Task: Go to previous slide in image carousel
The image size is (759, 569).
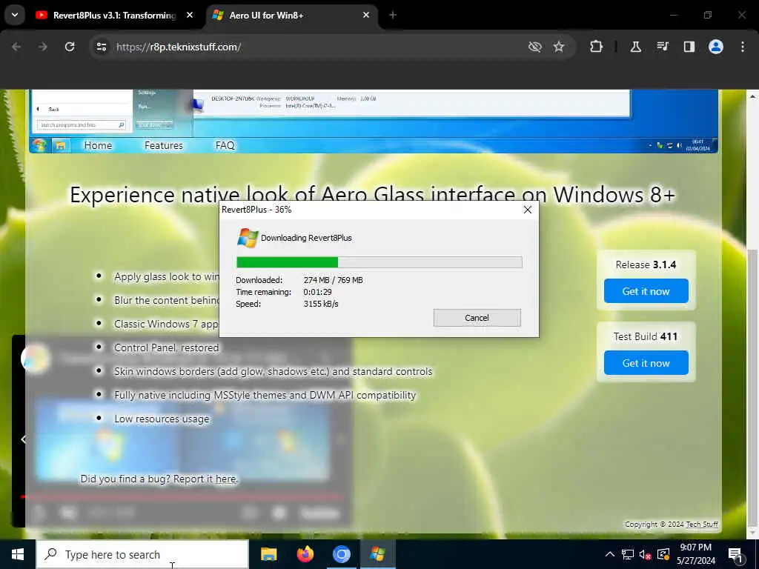Action: click(23, 439)
